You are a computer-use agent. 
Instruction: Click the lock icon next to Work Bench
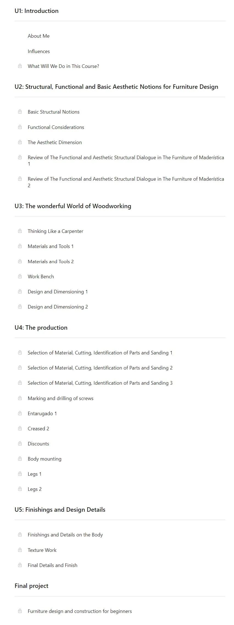20,276
